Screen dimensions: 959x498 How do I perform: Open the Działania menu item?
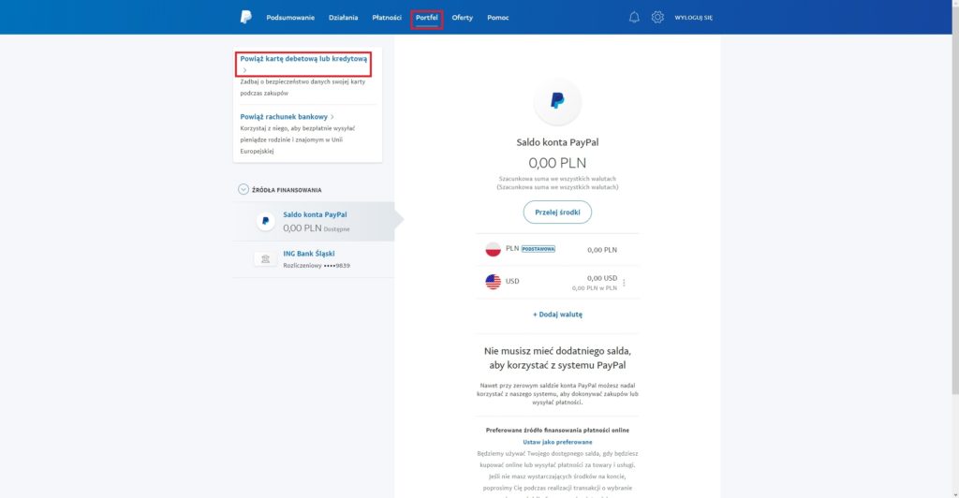point(344,18)
